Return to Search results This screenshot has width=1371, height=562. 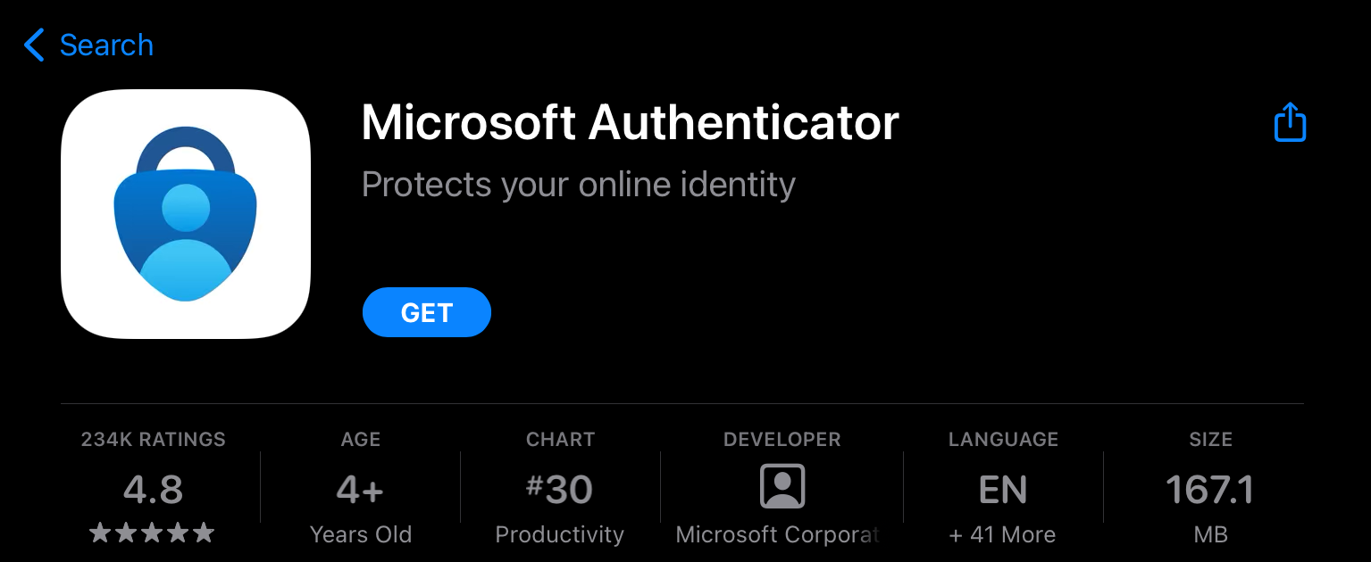click(106, 45)
